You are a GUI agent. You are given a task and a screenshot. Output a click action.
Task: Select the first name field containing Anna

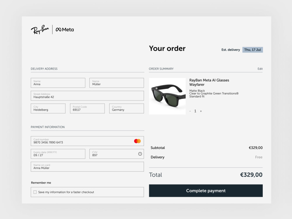(x=58, y=83)
